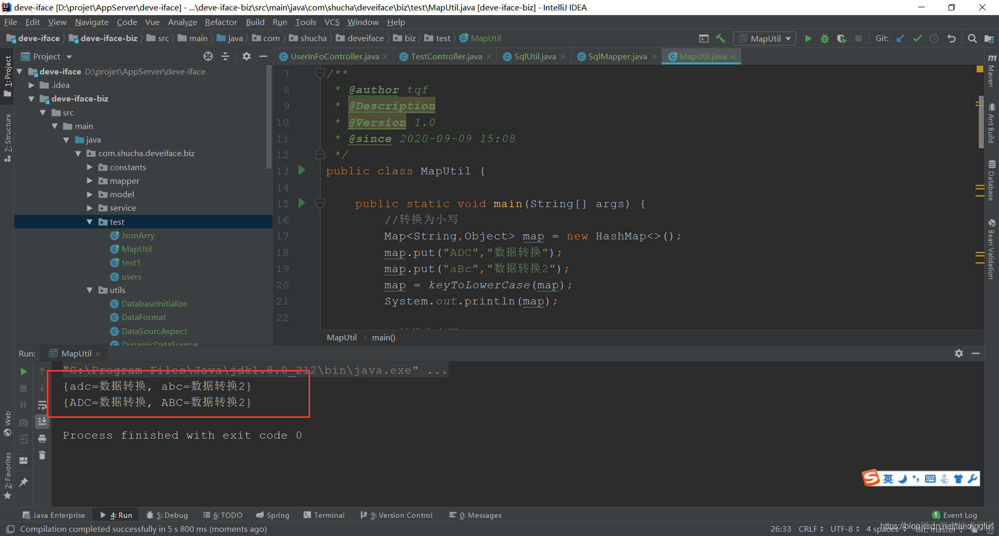Expand the .idea folder

[x=32, y=85]
